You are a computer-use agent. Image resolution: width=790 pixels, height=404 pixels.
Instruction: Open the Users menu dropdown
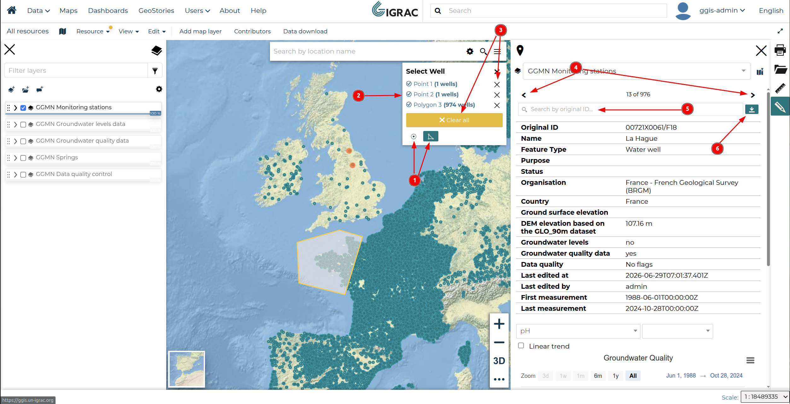click(x=197, y=11)
